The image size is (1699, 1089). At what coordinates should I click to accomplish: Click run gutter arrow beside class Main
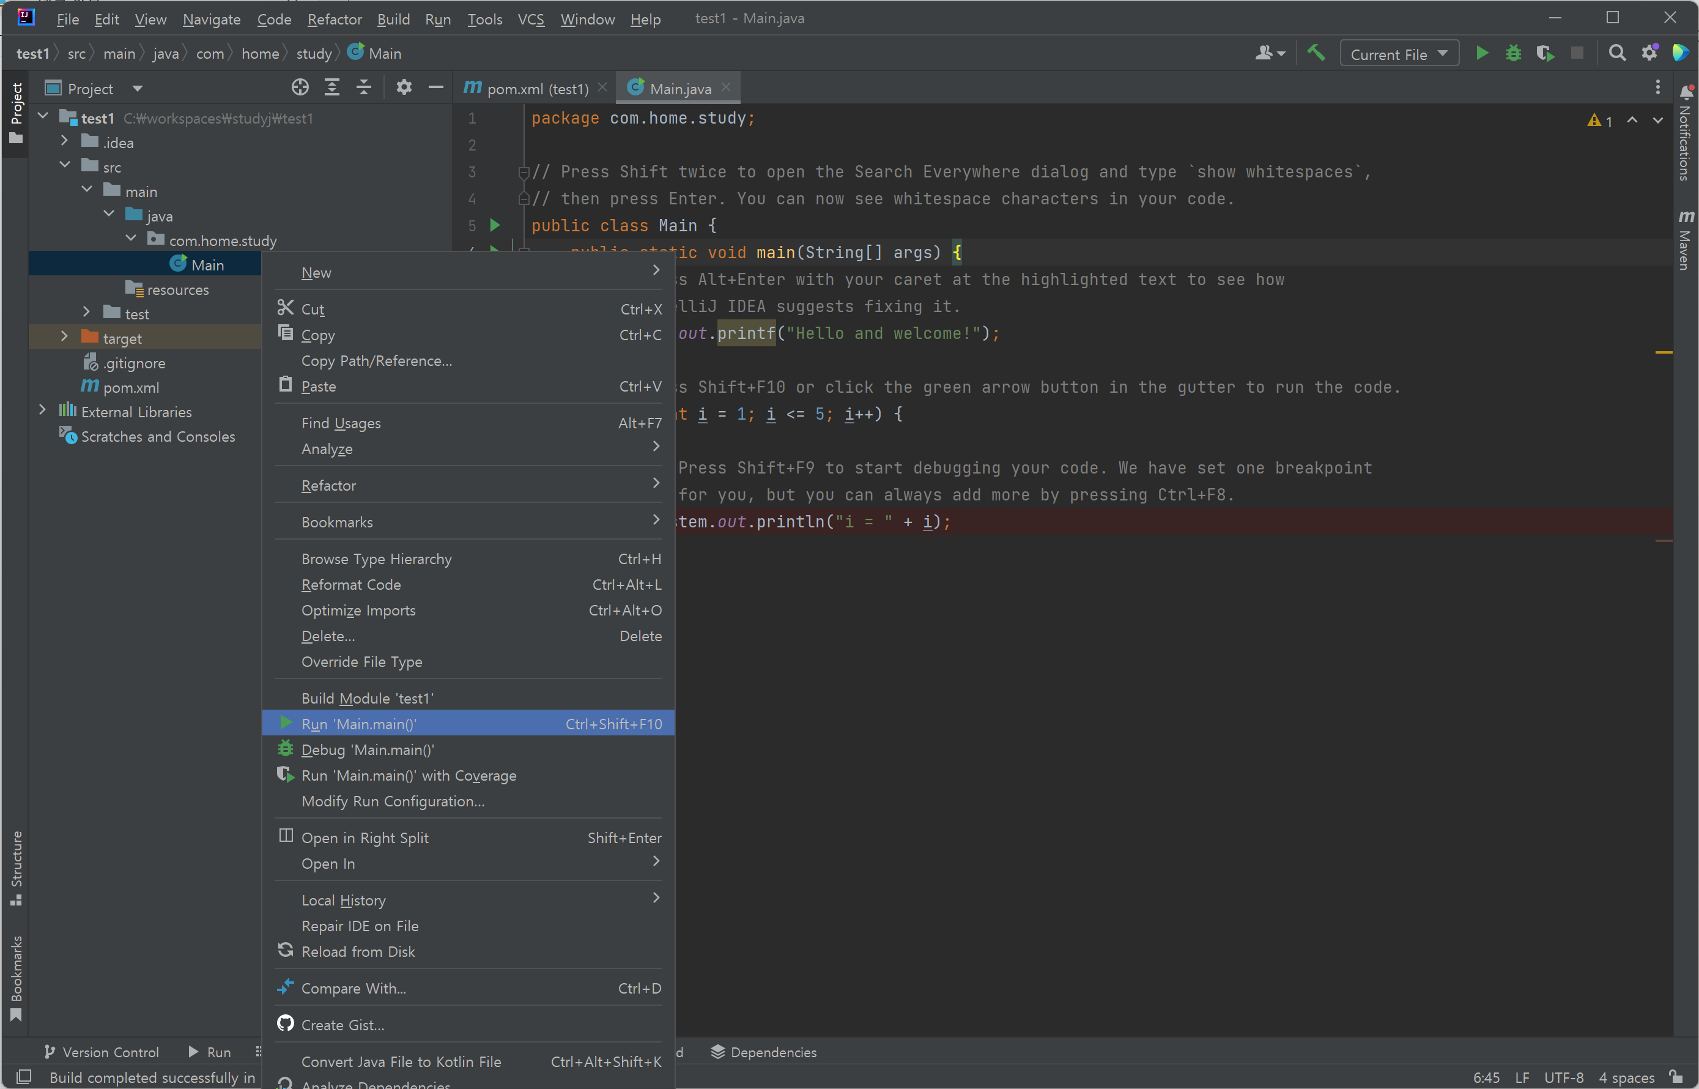point(495,226)
